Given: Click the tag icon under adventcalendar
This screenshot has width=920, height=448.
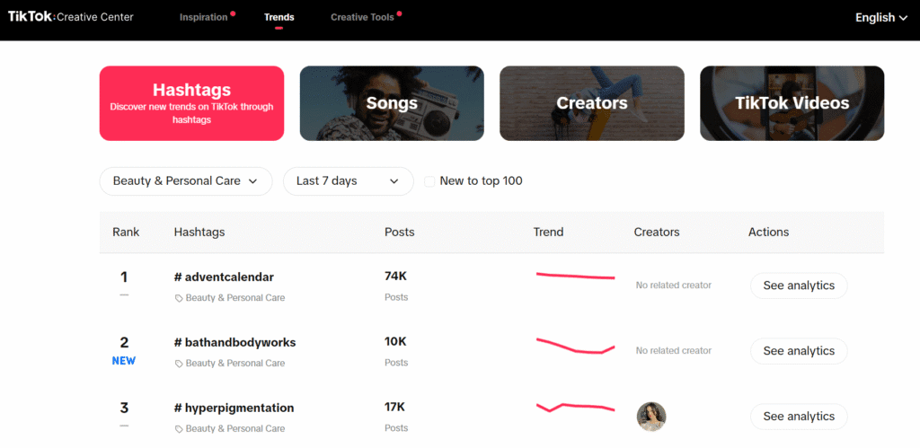Looking at the screenshot, I should pos(179,298).
